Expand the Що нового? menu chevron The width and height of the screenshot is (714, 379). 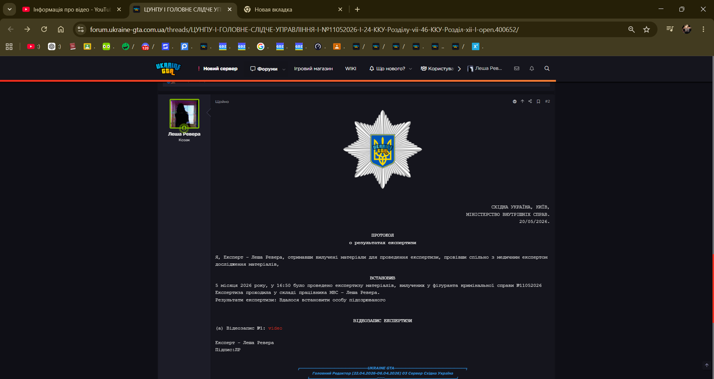click(411, 69)
